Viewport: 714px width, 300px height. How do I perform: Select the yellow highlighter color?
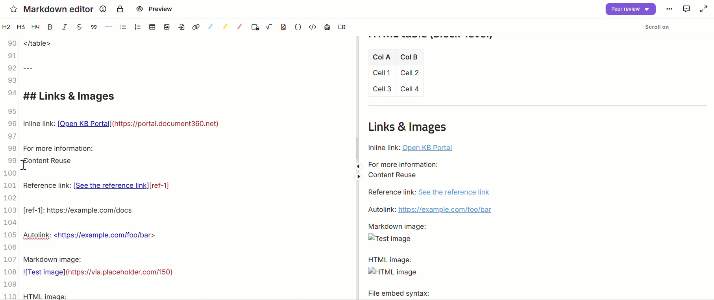(x=225, y=27)
